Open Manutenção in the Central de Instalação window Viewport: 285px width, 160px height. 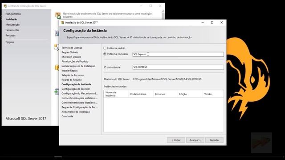coord(12,25)
